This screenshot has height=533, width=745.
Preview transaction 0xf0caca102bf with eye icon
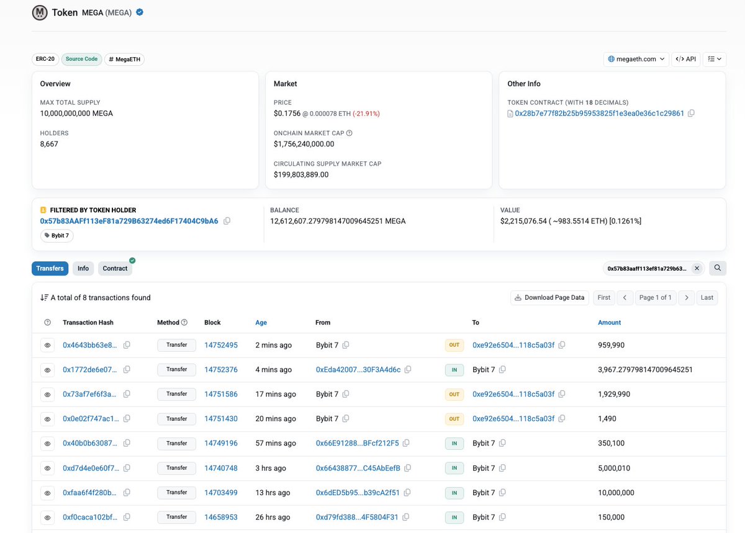coord(48,517)
